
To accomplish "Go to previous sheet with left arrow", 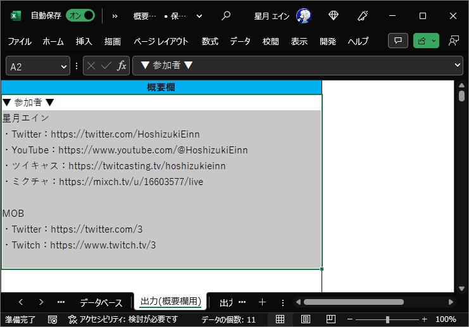I will pos(20,302).
